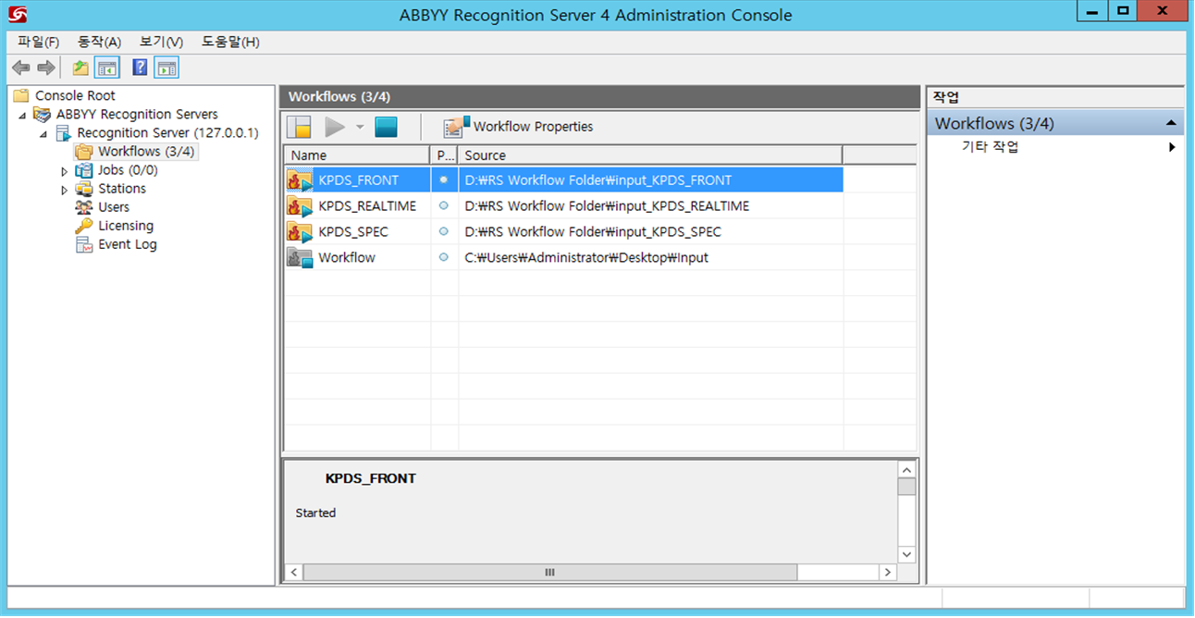The width and height of the screenshot is (1195, 618).
Task: Click the details pane scroll up arrow
Action: (906, 469)
